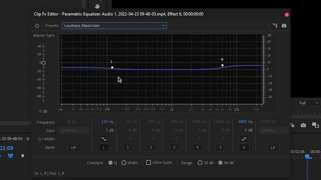This screenshot has height=180, width=321.
Task: Click the comparison view icon beside camera
Action: tap(315, 125)
